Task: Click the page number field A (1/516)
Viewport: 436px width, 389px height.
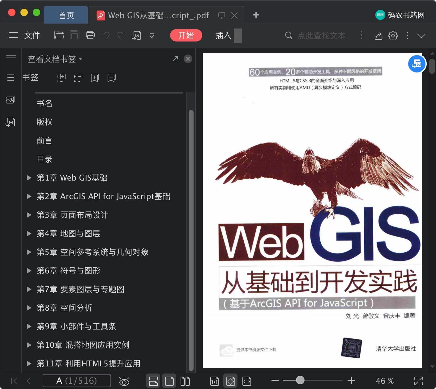Action: (76, 381)
